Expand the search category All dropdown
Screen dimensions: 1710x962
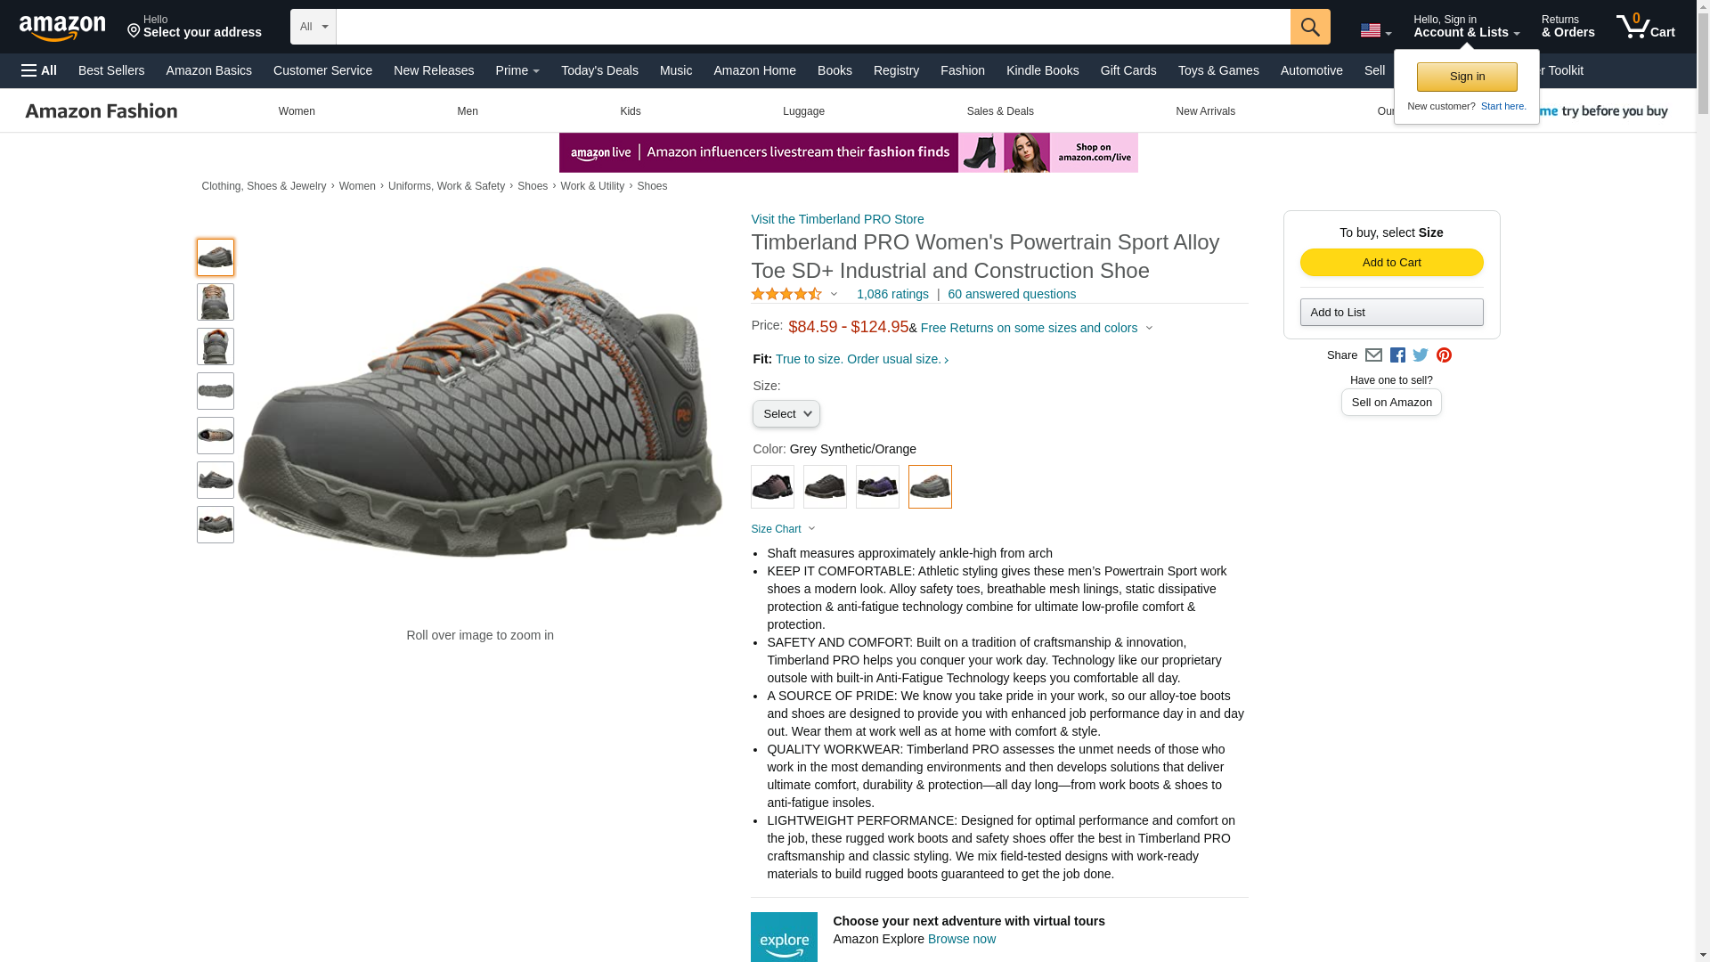[x=313, y=27]
